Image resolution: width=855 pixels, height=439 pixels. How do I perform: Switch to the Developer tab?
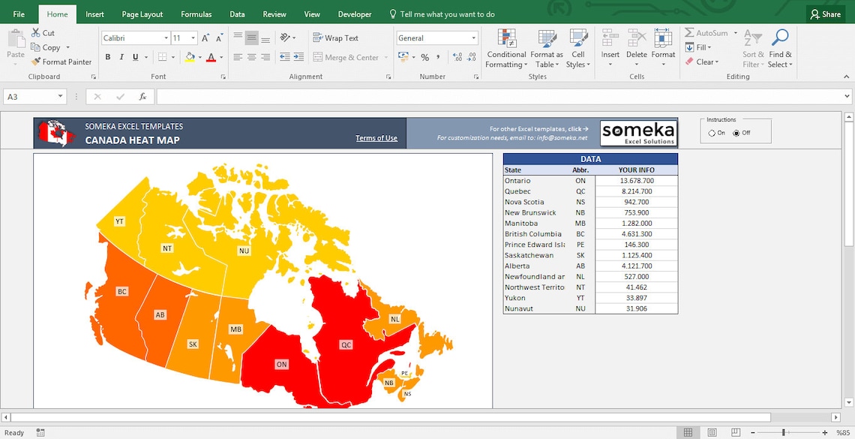[x=355, y=14]
